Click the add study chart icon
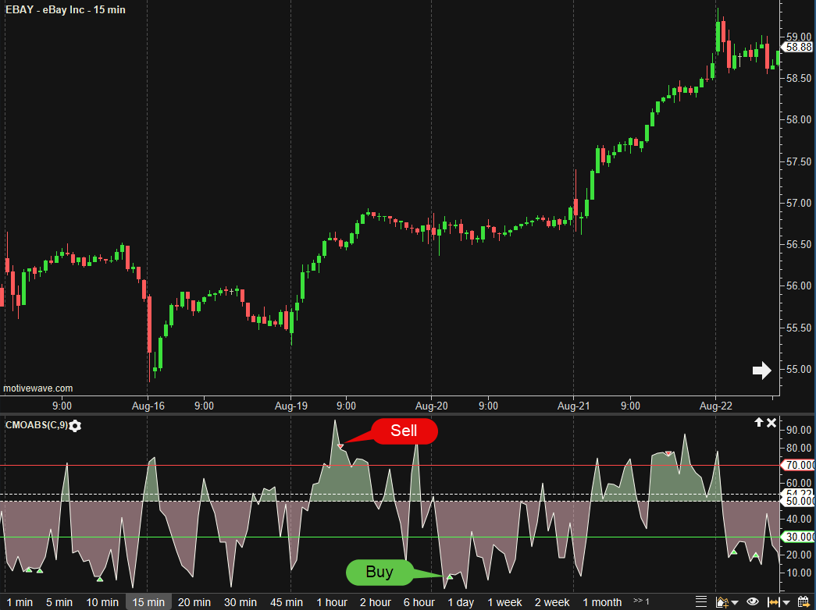Image resolution: width=816 pixels, height=610 pixels. coord(722,602)
